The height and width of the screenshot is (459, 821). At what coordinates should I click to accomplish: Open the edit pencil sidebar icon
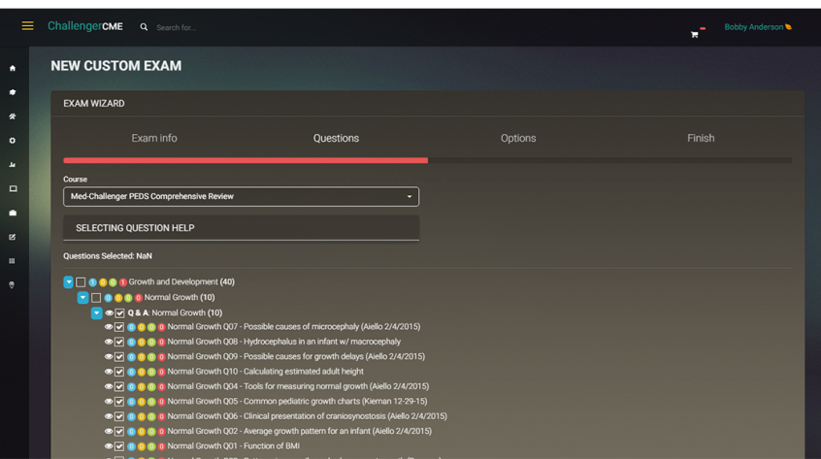(x=13, y=237)
